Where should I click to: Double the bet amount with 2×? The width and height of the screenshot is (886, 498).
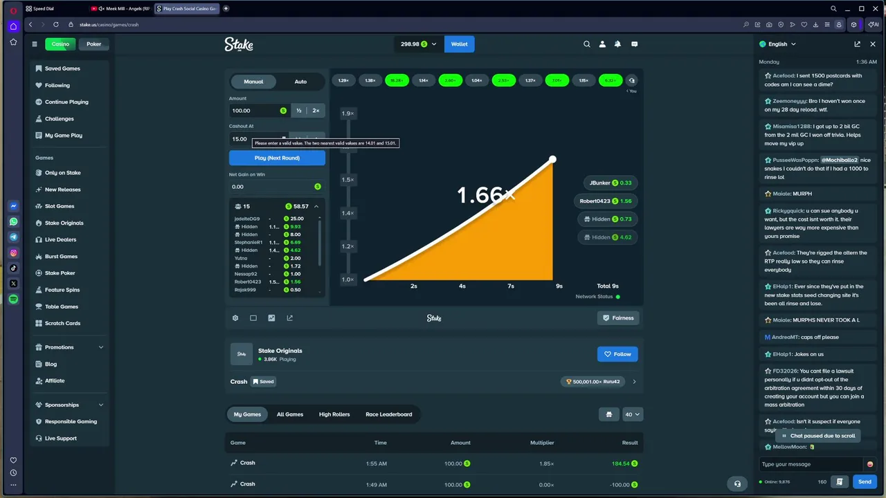316,111
